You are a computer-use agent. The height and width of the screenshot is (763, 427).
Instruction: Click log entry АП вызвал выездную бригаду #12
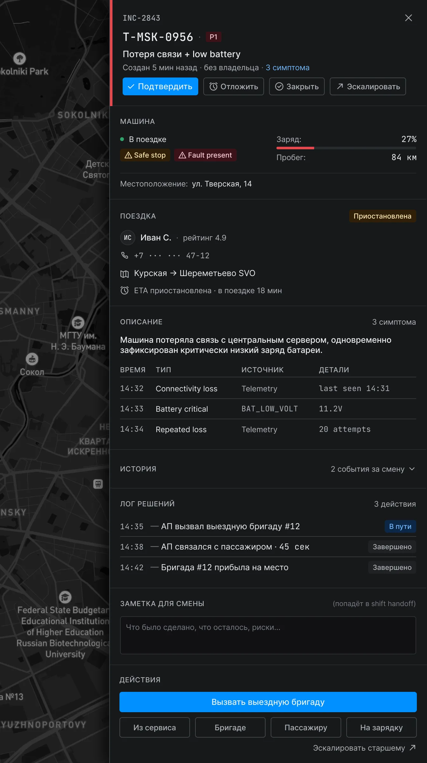click(x=268, y=526)
